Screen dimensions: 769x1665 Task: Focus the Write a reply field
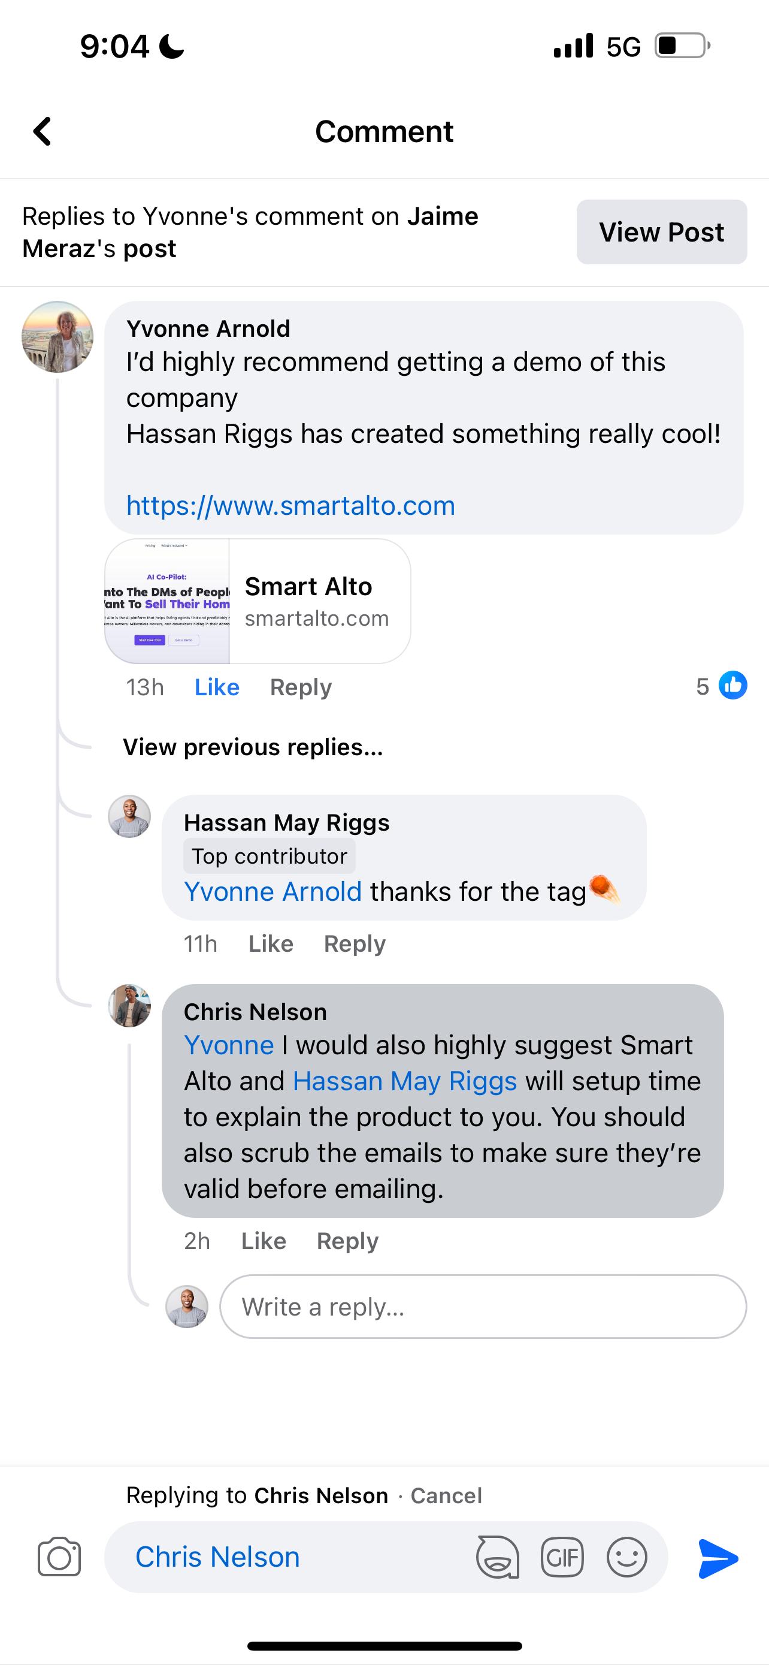pyautogui.click(x=483, y=1307)
